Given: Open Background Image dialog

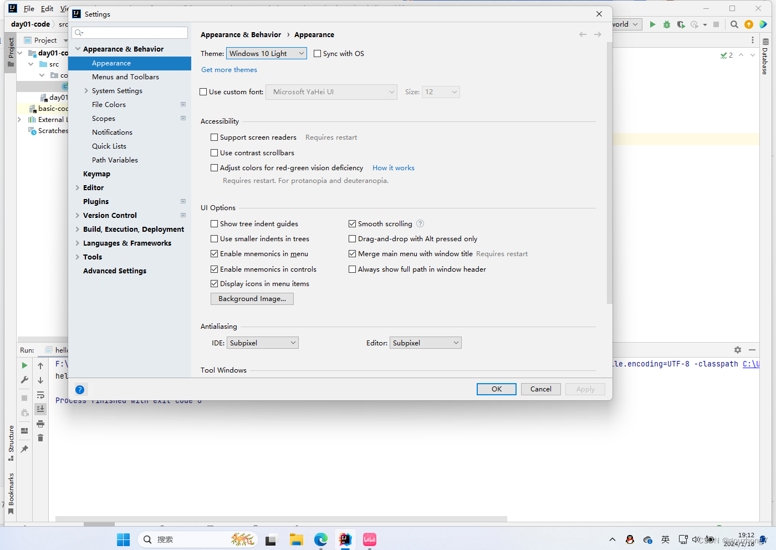Looking at the screenshot, I should tap(252, 299).
